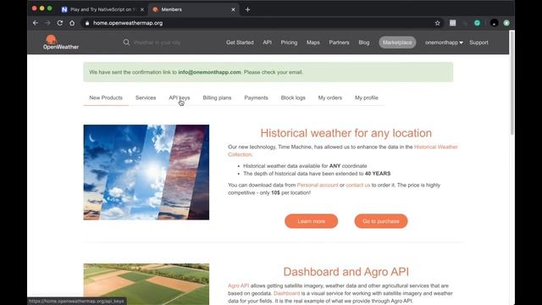Click the Learn more button
The width and height of the screenshot is (542, 305).
click(x=311, y=221)
